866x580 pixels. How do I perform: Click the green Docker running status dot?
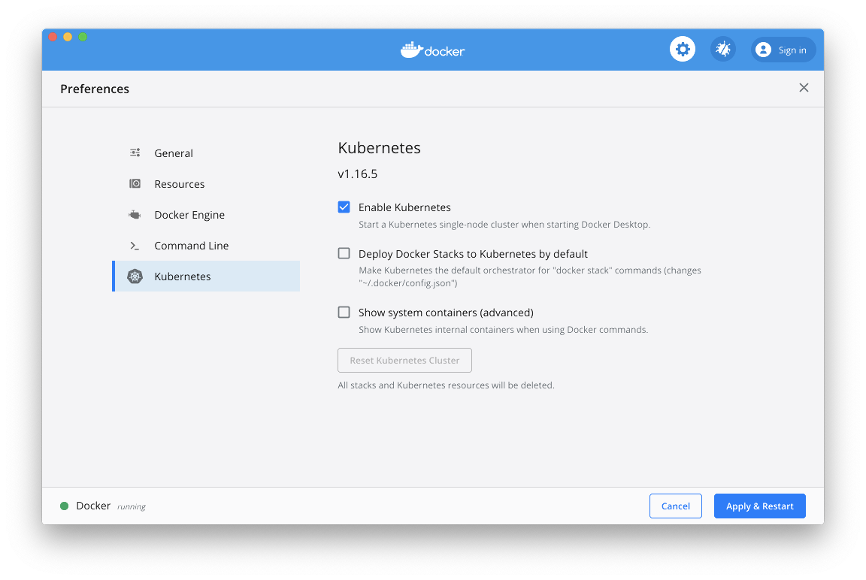(x=65, y=506)
